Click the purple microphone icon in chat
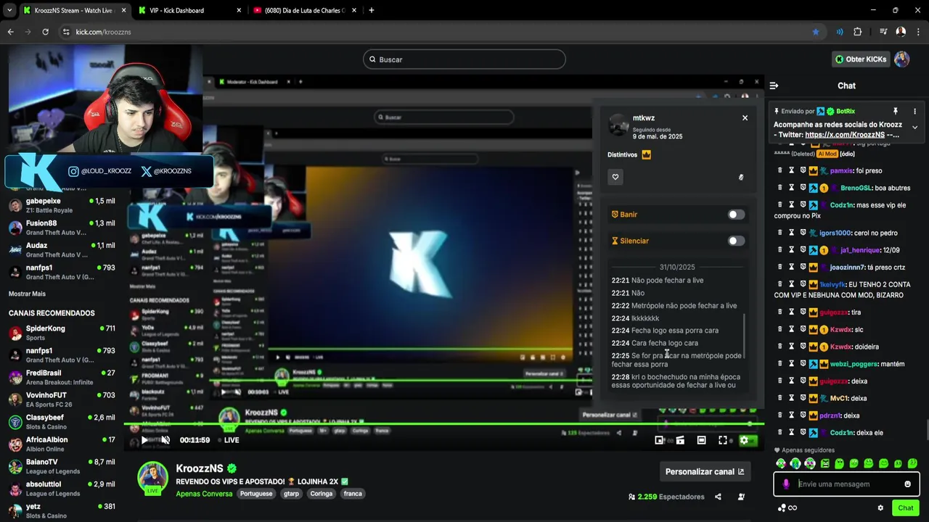Image resolution: width=929 pixels, height=522 pixels. (x=786, y=484)
